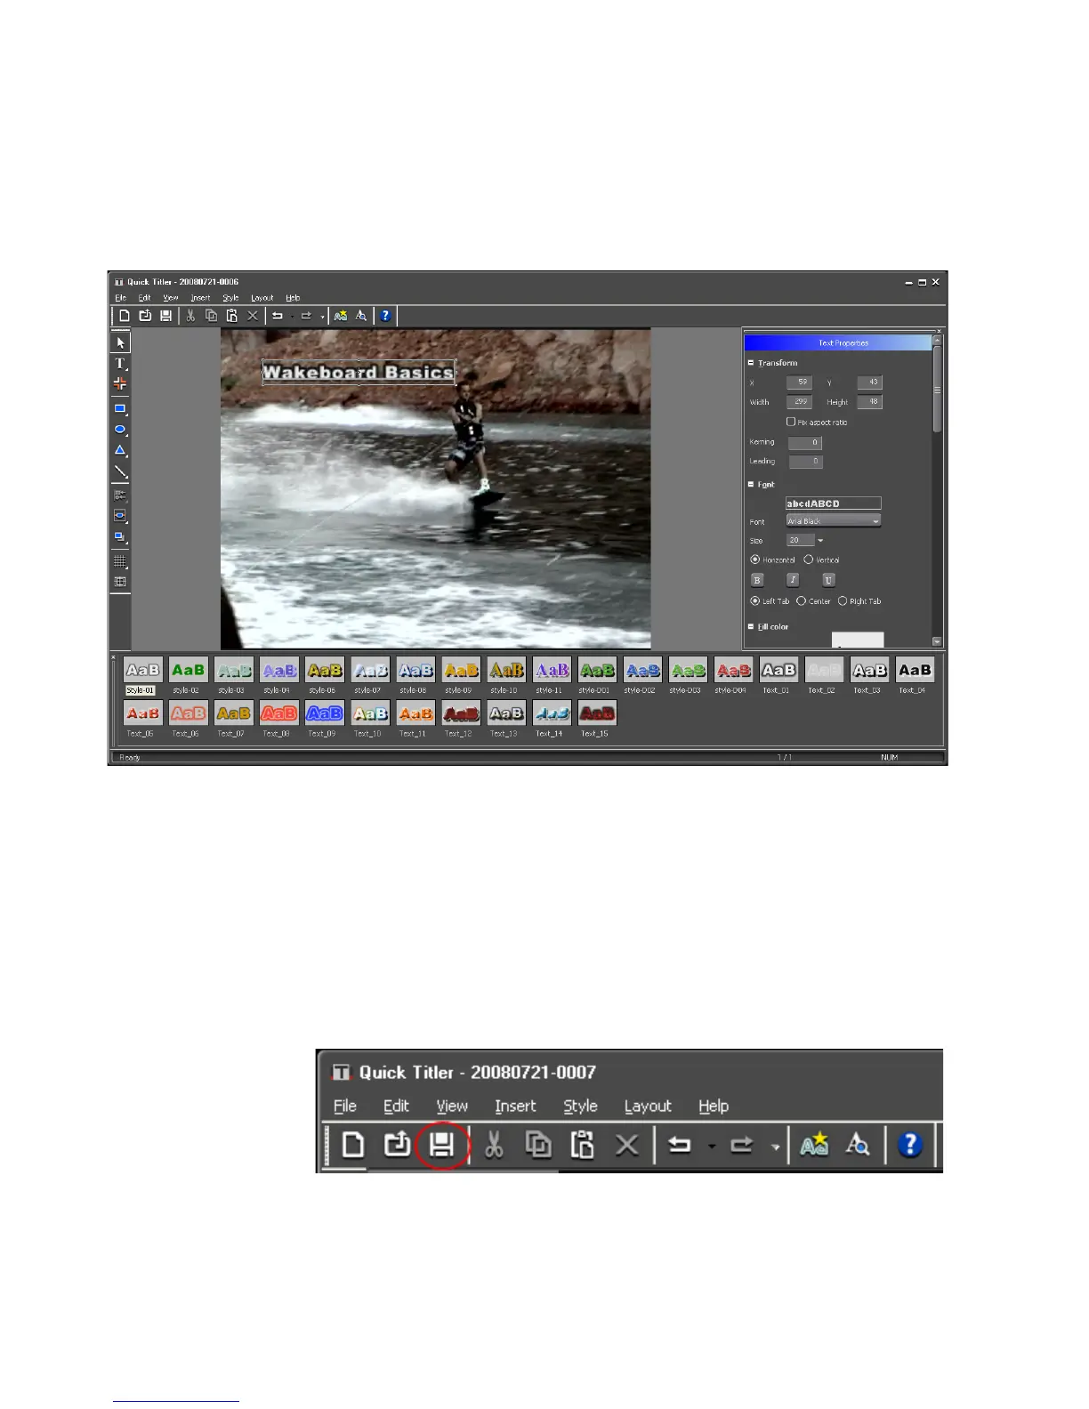Click Save icon in enlarged Quick Titler 0007 toolbar

point(442,1145)
